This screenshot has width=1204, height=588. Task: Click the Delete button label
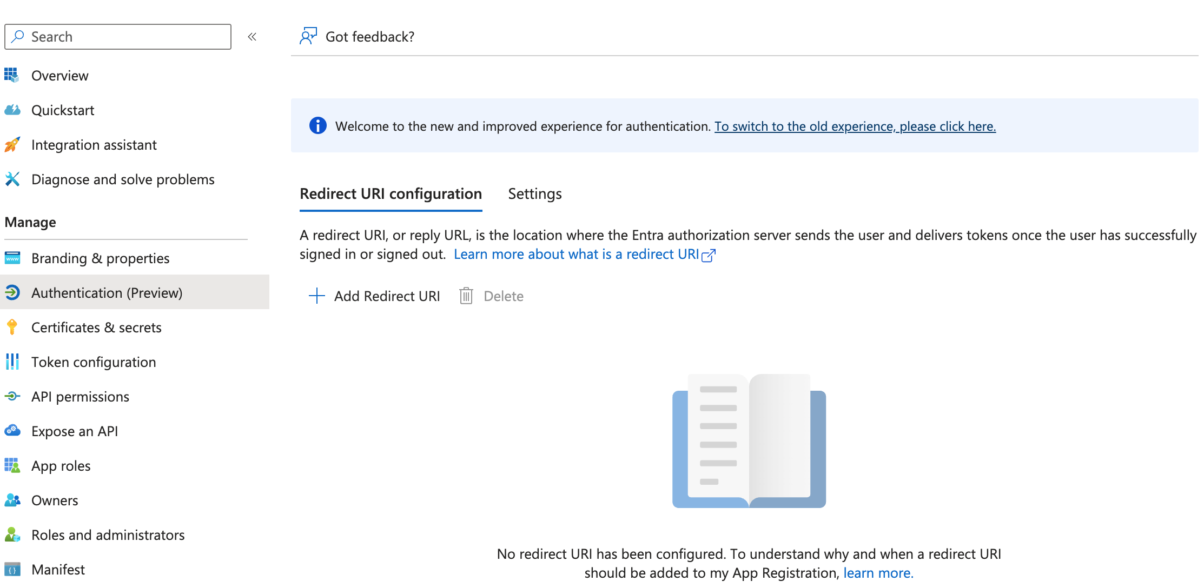[504, 296]
